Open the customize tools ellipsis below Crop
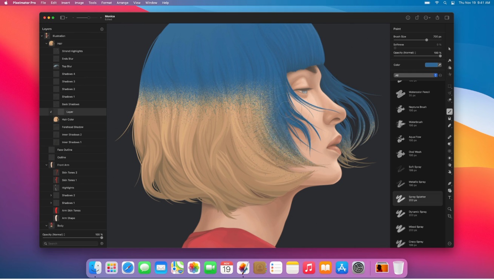The width and height of the screenshot is (494, 279). point(450,244)
